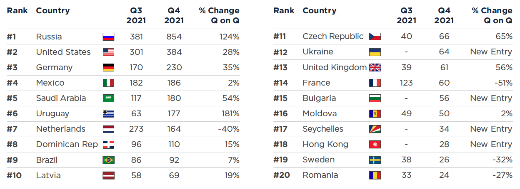Click the flag in the Netherlands row
The width and height of the screenshot is (520, 189).
[108, 129]
